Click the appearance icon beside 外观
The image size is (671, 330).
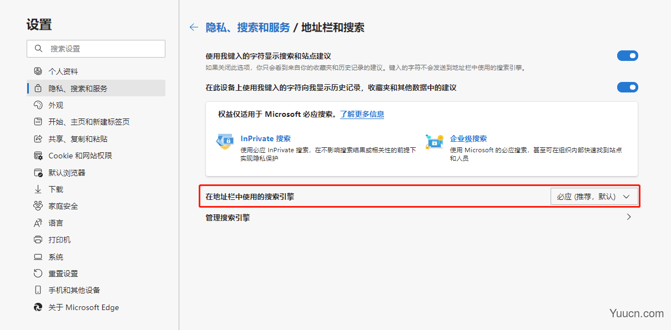point(38,105)
